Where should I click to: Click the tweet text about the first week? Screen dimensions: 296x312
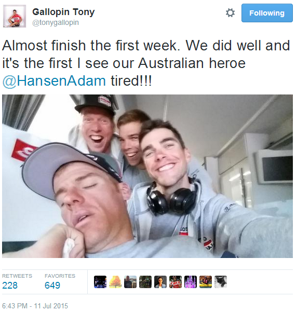pyautogui.click(x=146, y=63)
